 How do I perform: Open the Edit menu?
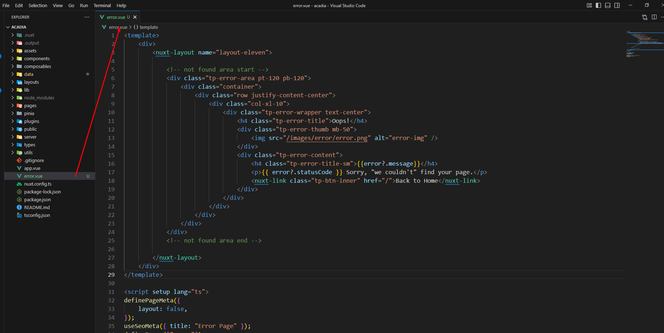19,5
